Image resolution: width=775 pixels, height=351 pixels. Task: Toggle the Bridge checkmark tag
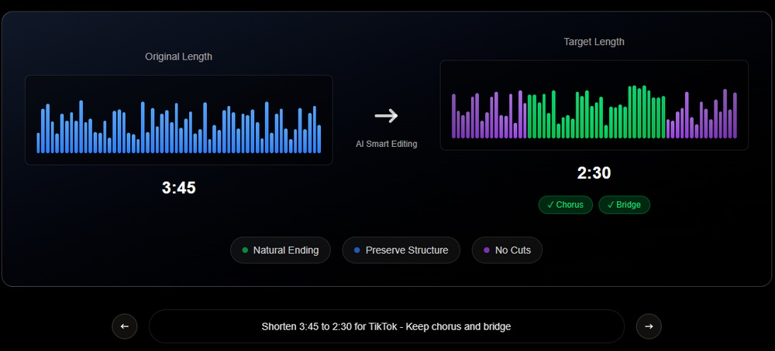pyautogui.click(x=624, y=205)
